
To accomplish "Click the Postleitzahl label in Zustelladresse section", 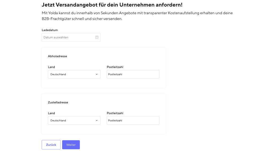I will pos(115,113).
